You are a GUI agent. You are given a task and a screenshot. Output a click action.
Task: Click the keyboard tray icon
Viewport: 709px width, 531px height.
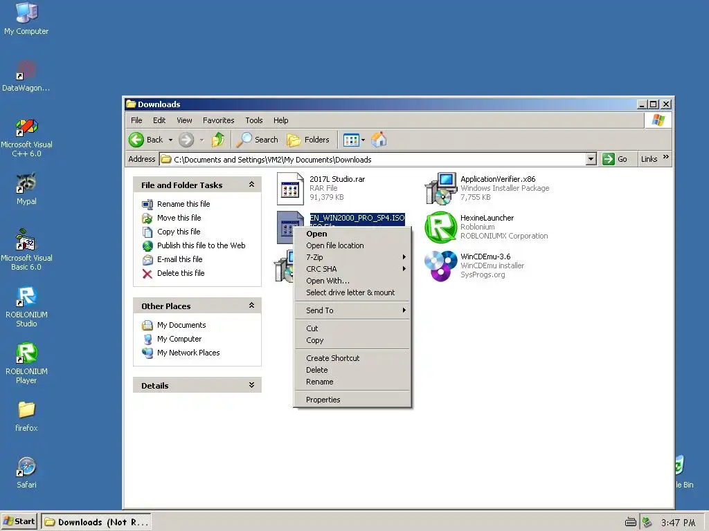pyautogui.click(x=630, y=523)
